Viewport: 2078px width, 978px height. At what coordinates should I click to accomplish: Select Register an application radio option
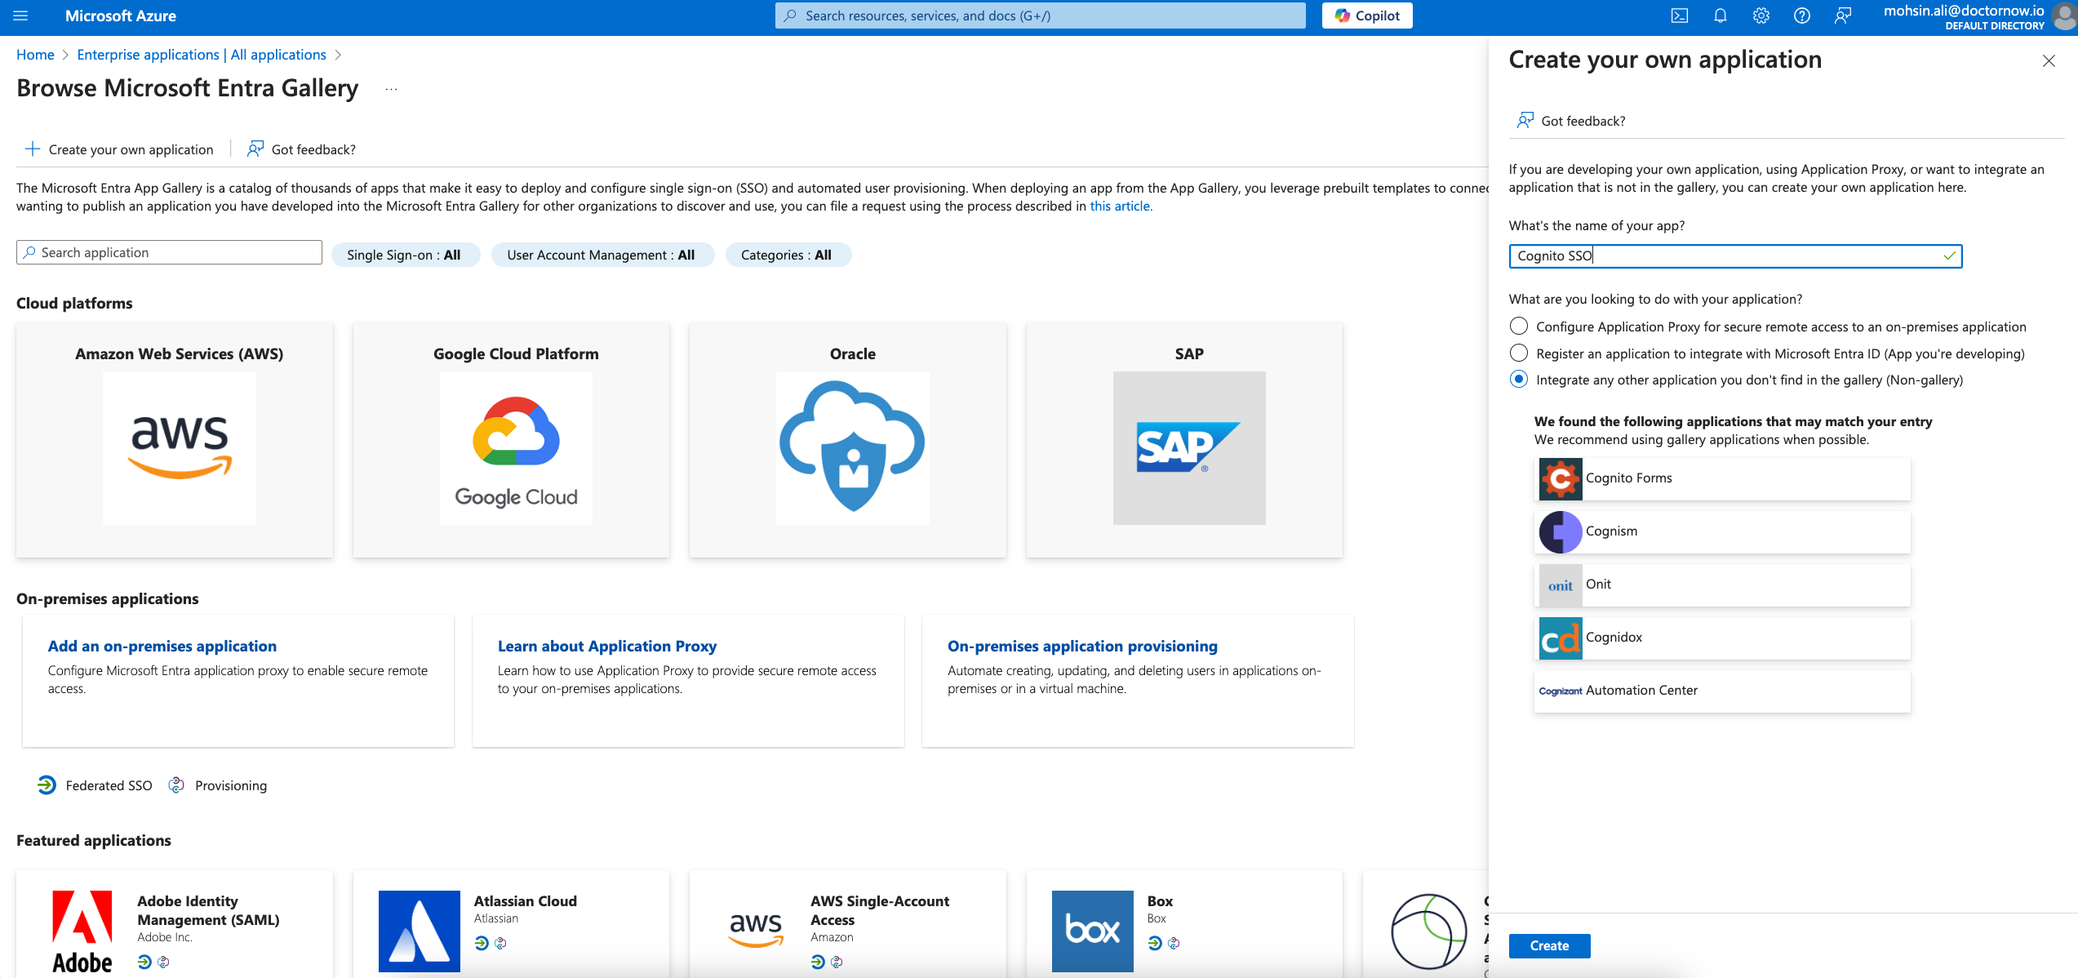point(1518,353)
